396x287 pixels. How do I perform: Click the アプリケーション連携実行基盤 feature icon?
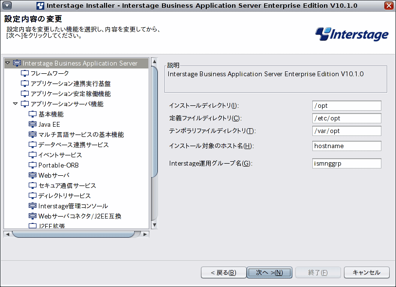click(25, 84)
